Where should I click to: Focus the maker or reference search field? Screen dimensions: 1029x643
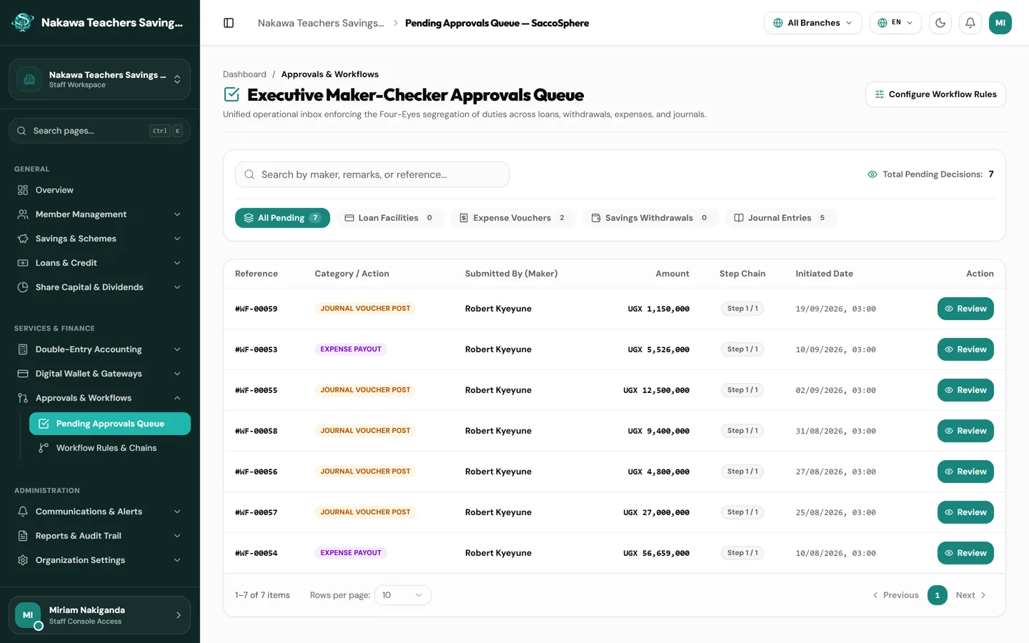click(372, 174)
